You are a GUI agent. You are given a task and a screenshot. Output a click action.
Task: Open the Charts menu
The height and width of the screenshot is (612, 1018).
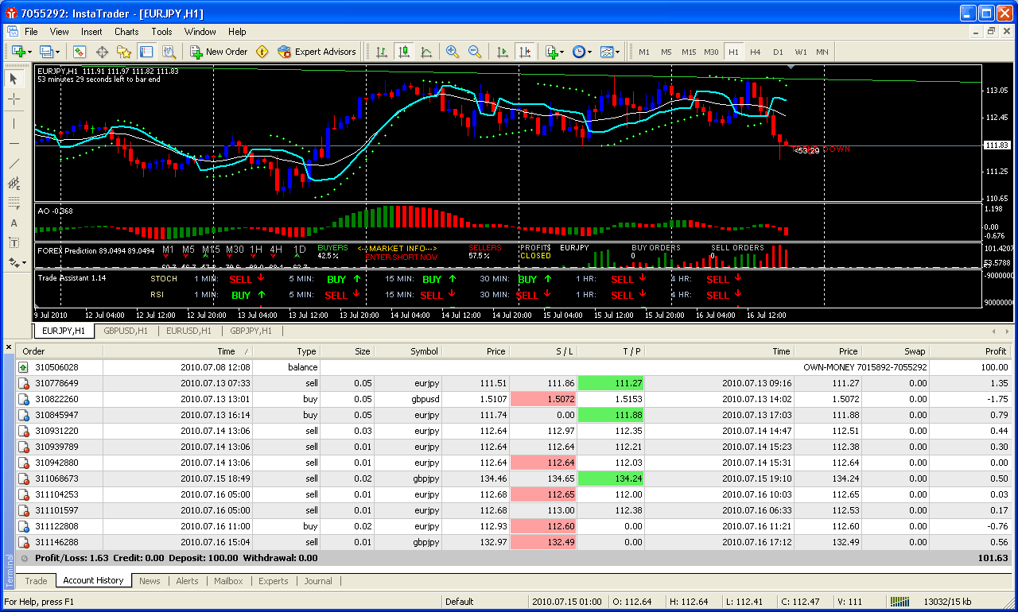click(126, 32)
